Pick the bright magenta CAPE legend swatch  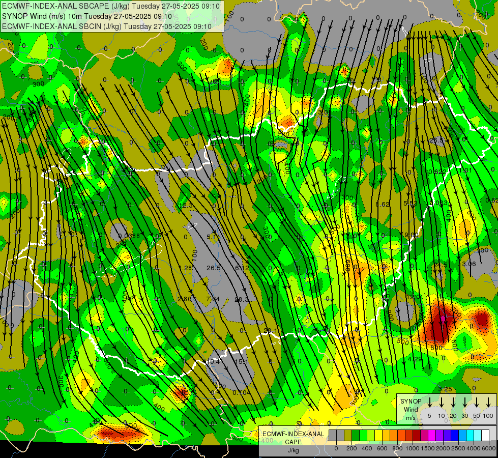pos(432,435)
